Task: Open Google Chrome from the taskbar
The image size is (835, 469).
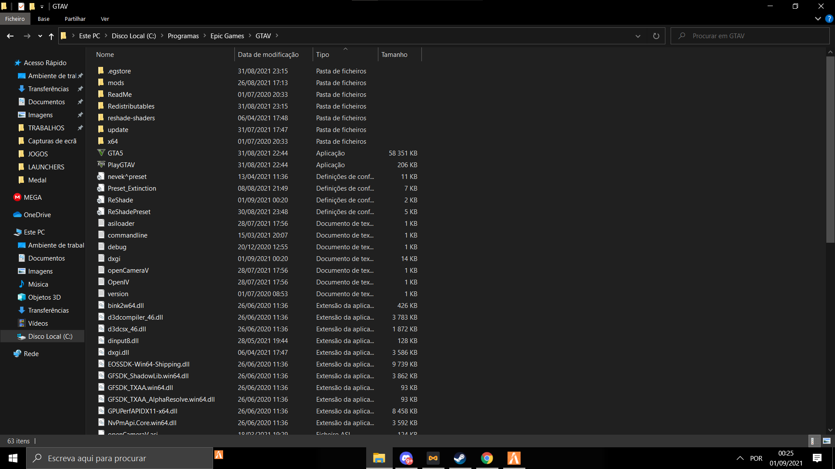Action: pos(487,458)
